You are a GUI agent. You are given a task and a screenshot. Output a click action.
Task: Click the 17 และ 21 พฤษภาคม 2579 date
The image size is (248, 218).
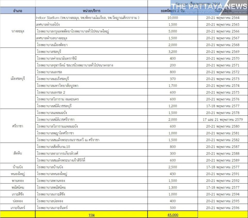(x=223, y=119)
